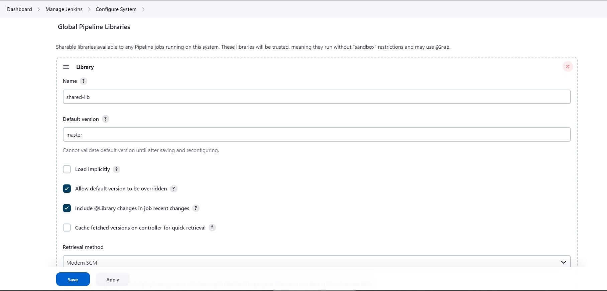
Task: Enable the Load implicitly checkbox
Action: tap(67, 169)
